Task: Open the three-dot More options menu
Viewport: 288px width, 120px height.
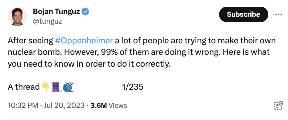Action: coord(279,15)
